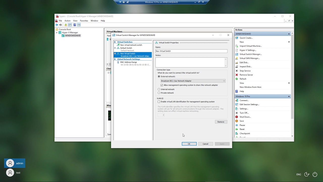Screen dimensions: 323x182
Task: Expand New submenu arrow in Actions
Action: point(289,42)
